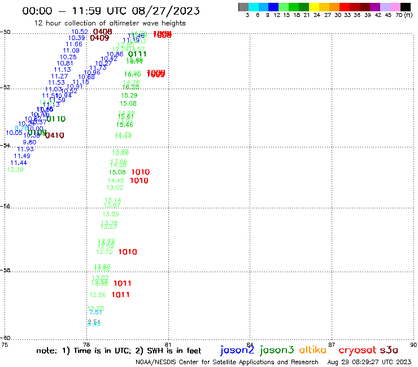Screen dimensions: 418x367
Task: Click the wave height value 14.45
Action: [116, 181]
